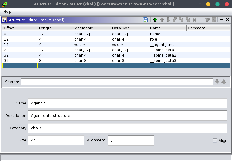Image resolution: width=232 pixels, height=161 pixels.
Task: Open the editor's dropdown menu arrow
Action: click(x=221, y=20)
